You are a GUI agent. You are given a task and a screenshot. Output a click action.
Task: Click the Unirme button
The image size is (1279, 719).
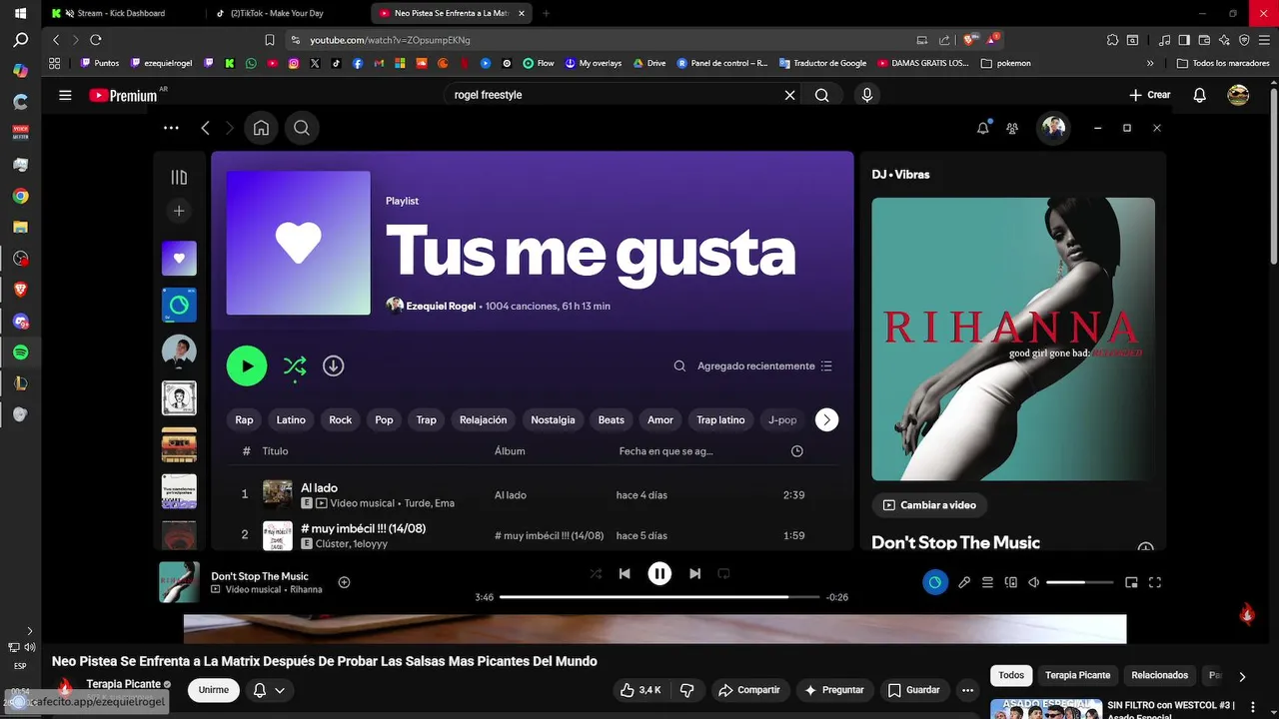tap(214, 690)
